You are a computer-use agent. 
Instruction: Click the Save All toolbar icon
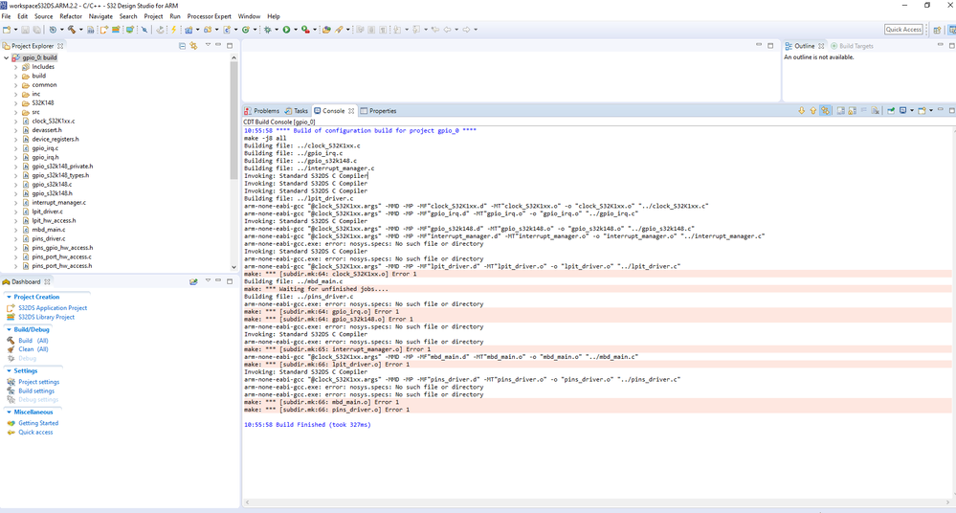click(x=36, y=30)
